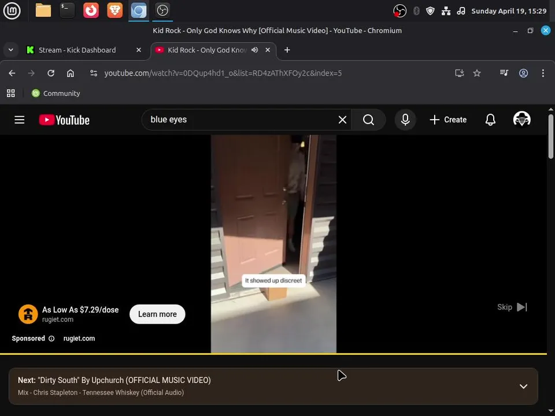The height and width of the screenshot is (416, 555).
Task: Go to the YouTube home logo
Action: 64,120
